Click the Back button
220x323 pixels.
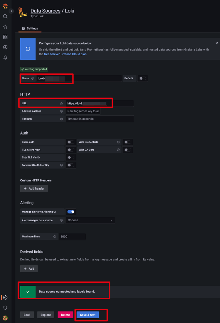27,315
